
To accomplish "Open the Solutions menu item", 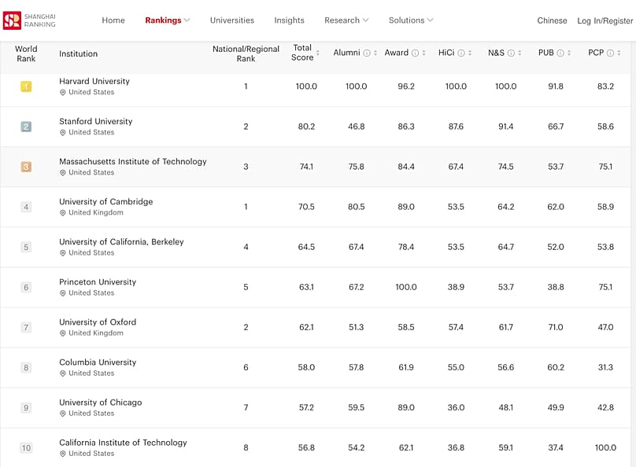I will (x=406, y=20).
